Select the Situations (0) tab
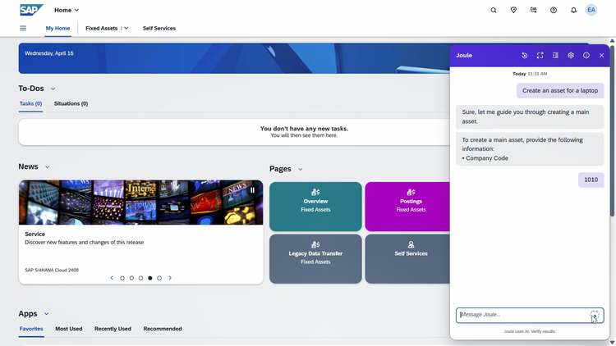The height and width of the screenshot is (346, 616). pyautogui.click(x=71, y=103)
